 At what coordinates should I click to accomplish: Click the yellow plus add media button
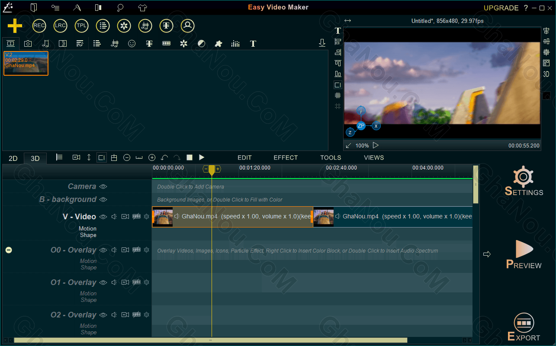[x=15, y=26]
